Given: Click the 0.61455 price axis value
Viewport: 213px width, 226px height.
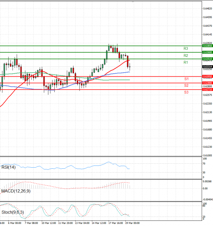Looking at the screenshot, I should click(x=208, y=138).
